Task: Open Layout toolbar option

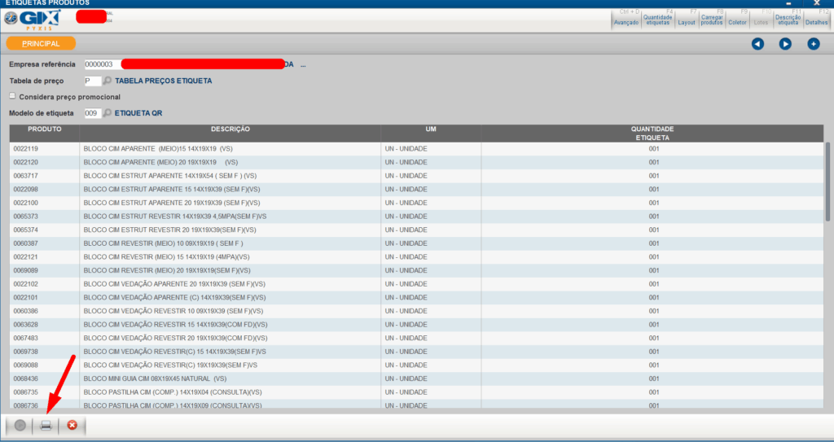Action: (x=687, y=20)
